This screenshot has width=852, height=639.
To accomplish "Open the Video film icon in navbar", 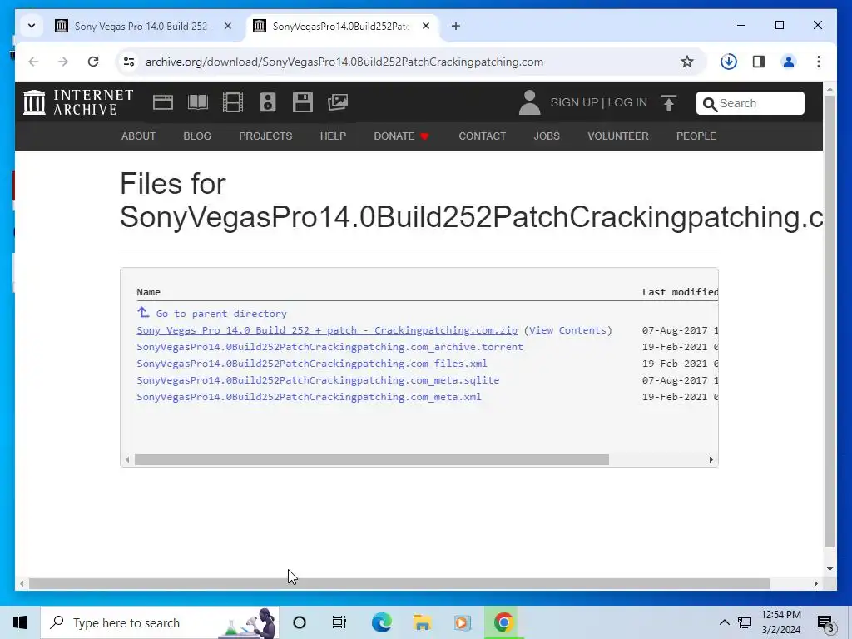I will pos(233,102).
